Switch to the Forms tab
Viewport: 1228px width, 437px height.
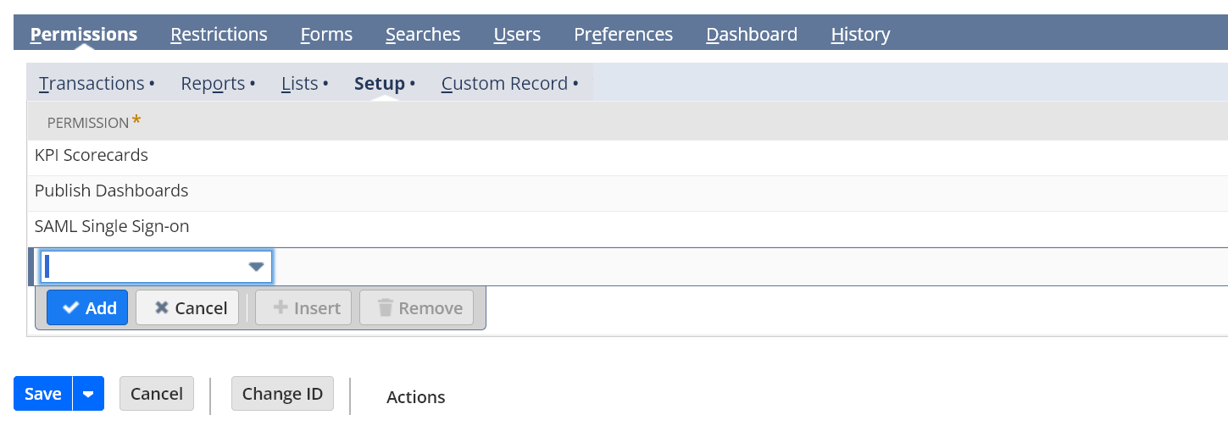[326, 35]
